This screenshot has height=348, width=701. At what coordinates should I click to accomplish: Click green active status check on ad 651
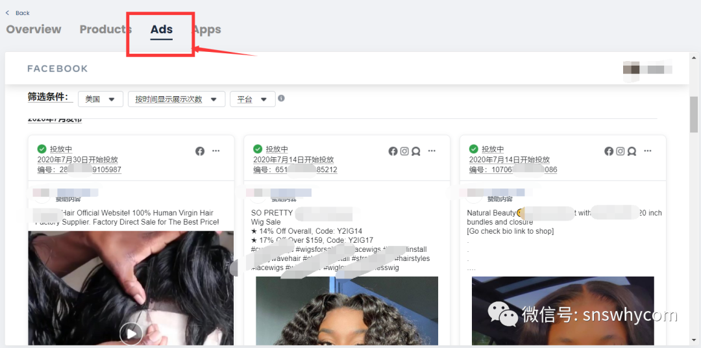(x=258, y=149)
